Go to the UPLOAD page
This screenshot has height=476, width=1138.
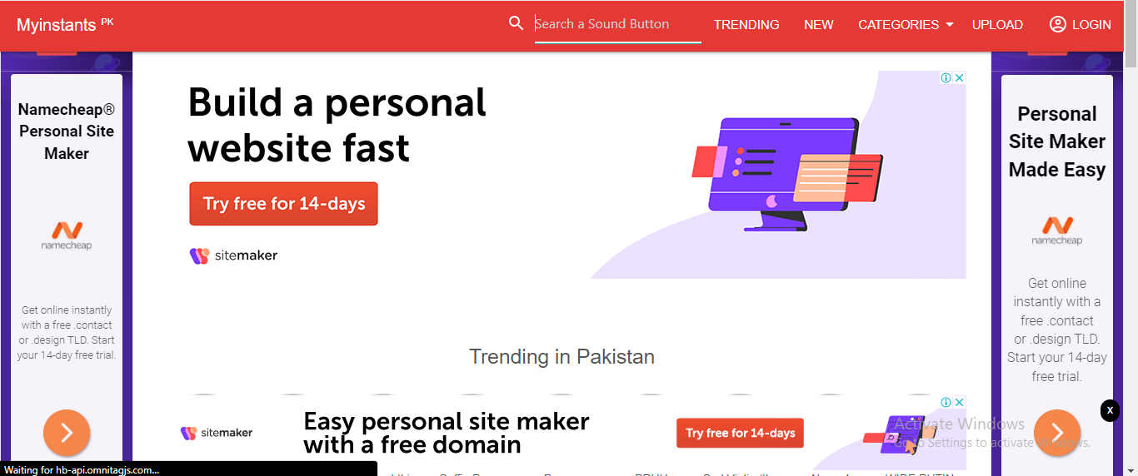pos(997,25)
